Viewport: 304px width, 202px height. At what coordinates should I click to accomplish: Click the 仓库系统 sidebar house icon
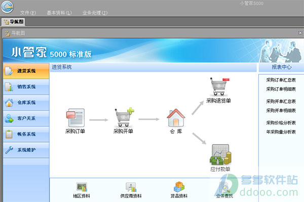point(9,103)
